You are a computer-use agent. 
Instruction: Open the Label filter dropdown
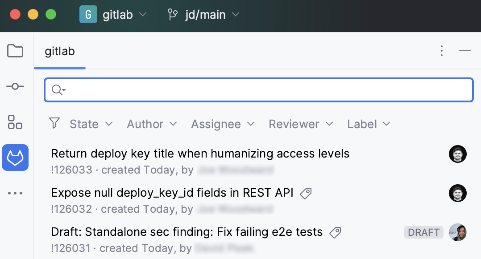pos(368,124)
